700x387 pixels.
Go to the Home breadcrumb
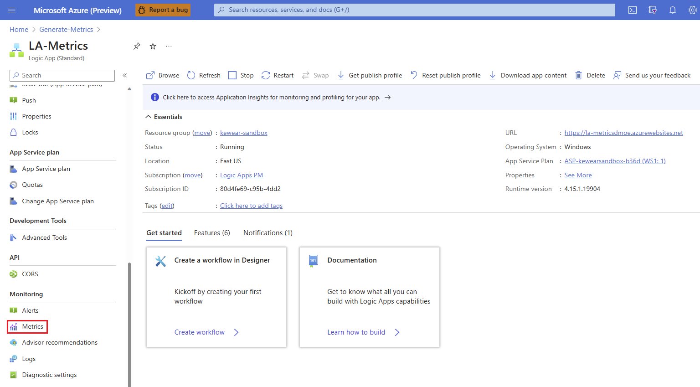coord(19,30)
